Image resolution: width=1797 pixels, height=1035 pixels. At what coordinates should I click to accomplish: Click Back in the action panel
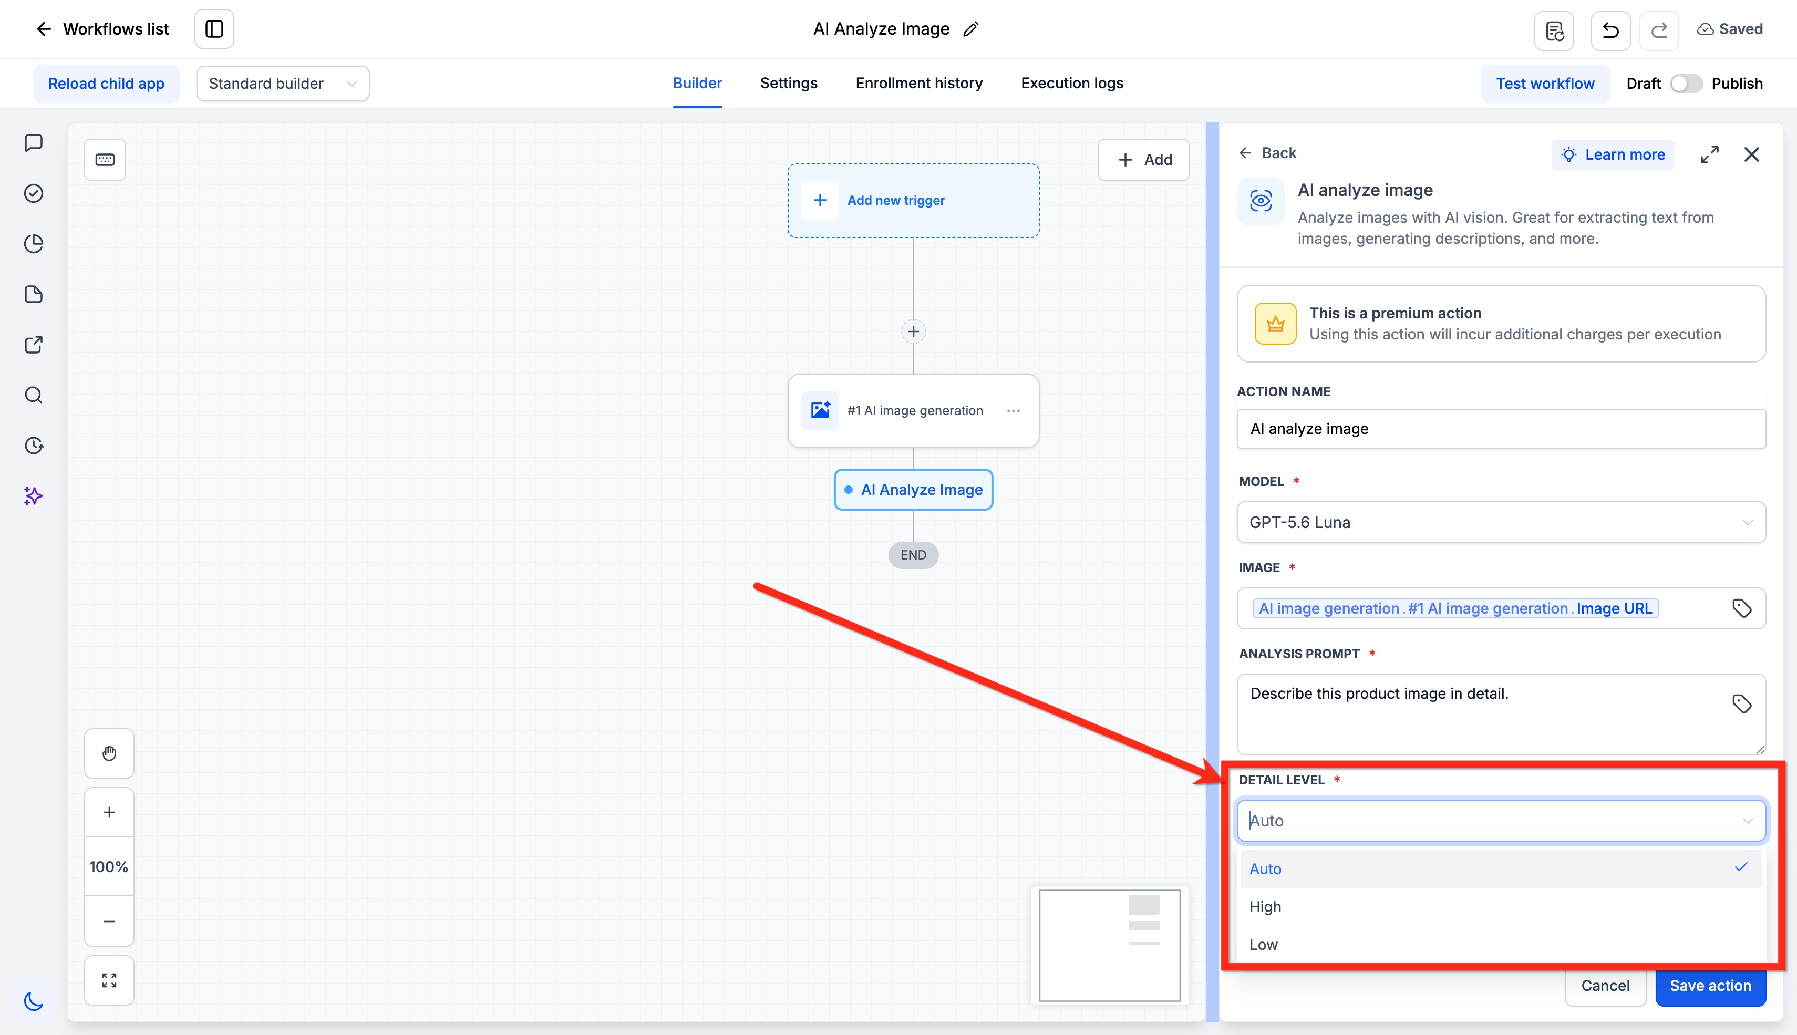click(x=1267, y=153)
